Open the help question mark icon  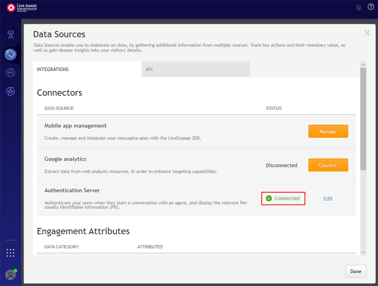click(x=371, y=7)
